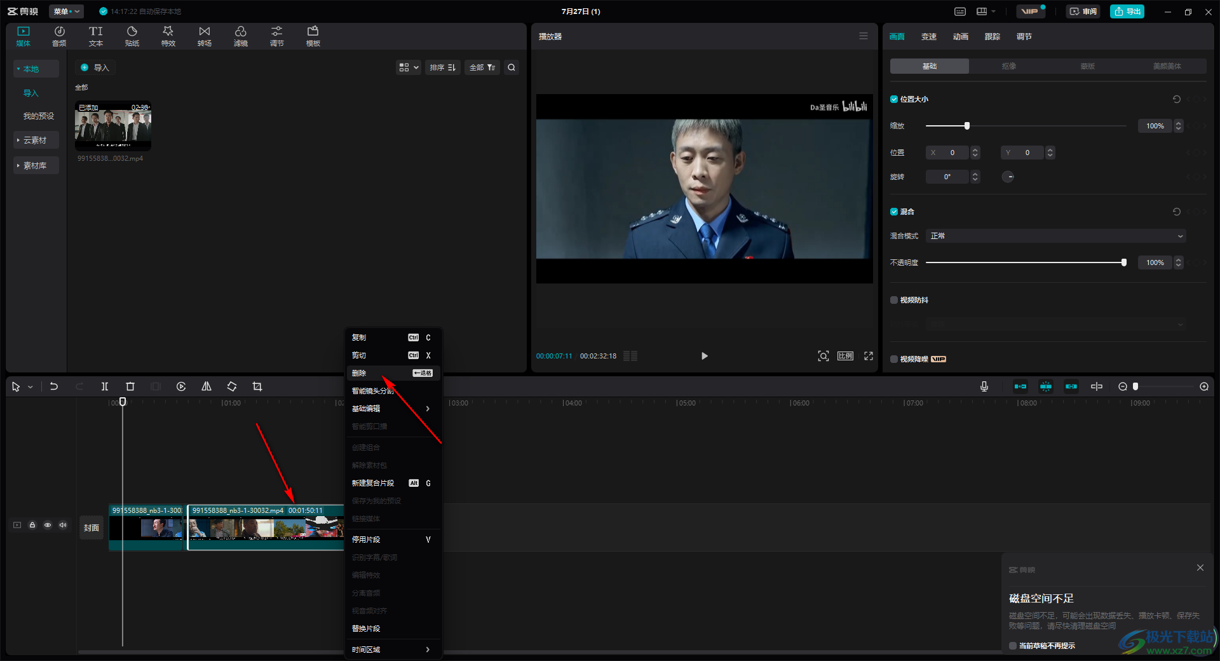Click the zoom out timeline minus icon

pos(1123,386)
